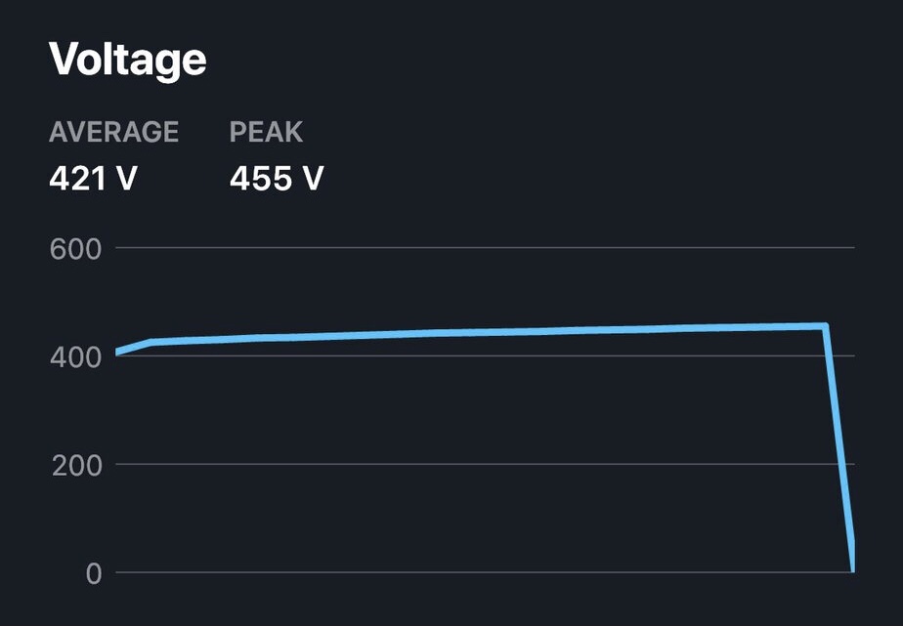Click the 400 gridline right of the drop

tap(846, 356)
